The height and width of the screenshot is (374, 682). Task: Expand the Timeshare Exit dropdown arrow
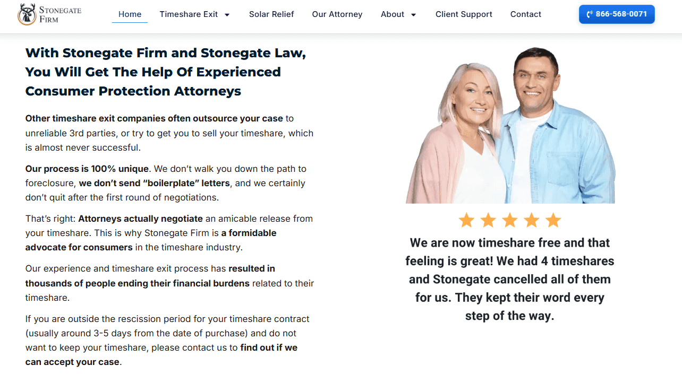[227, 15]
